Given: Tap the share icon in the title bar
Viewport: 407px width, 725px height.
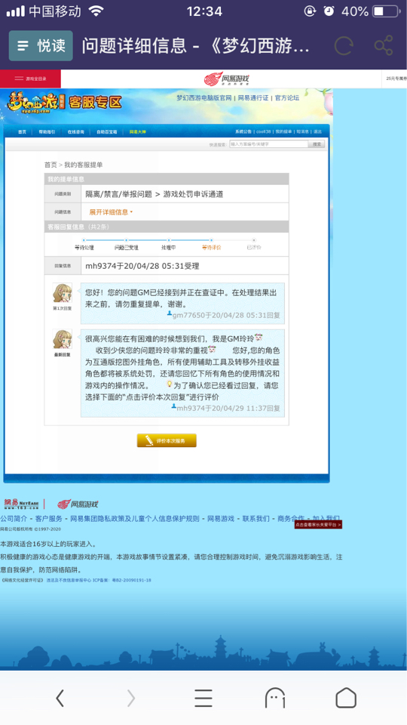Looking at the screenshot, I should [383, 45].
